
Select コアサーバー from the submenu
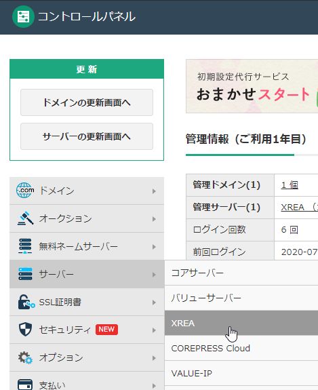241,273
